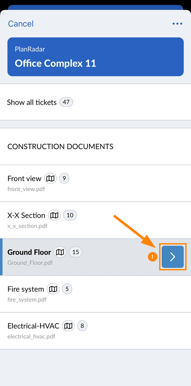The width and height of the screenshot is (191, 386).
Task: Click the 9 ticket badge on Front view
Action: point(64,179)
